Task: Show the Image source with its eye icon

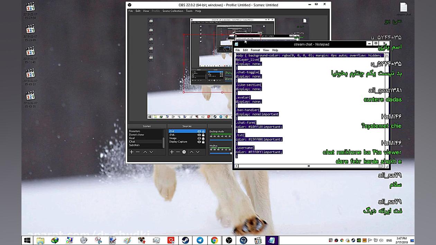Action: point(199,138)
